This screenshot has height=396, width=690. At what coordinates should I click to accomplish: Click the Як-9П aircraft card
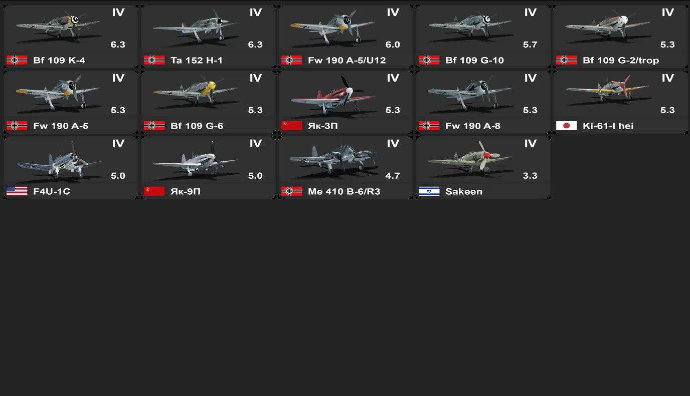[208, 168]
